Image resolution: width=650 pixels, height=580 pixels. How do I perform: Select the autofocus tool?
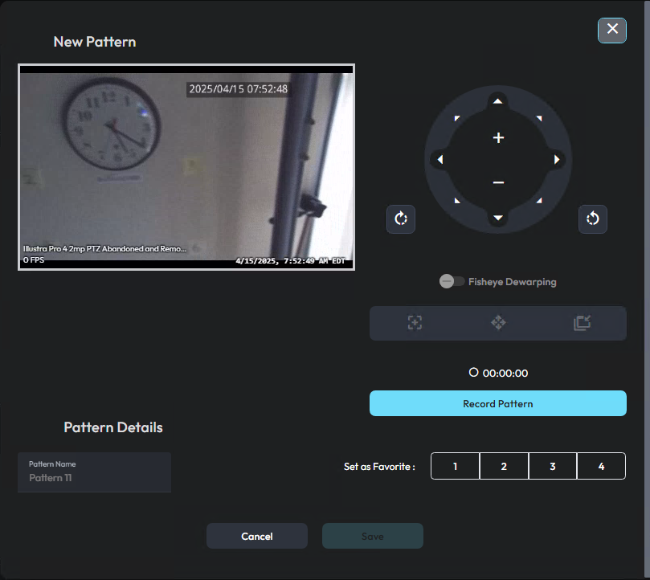(x=415, y=322)
